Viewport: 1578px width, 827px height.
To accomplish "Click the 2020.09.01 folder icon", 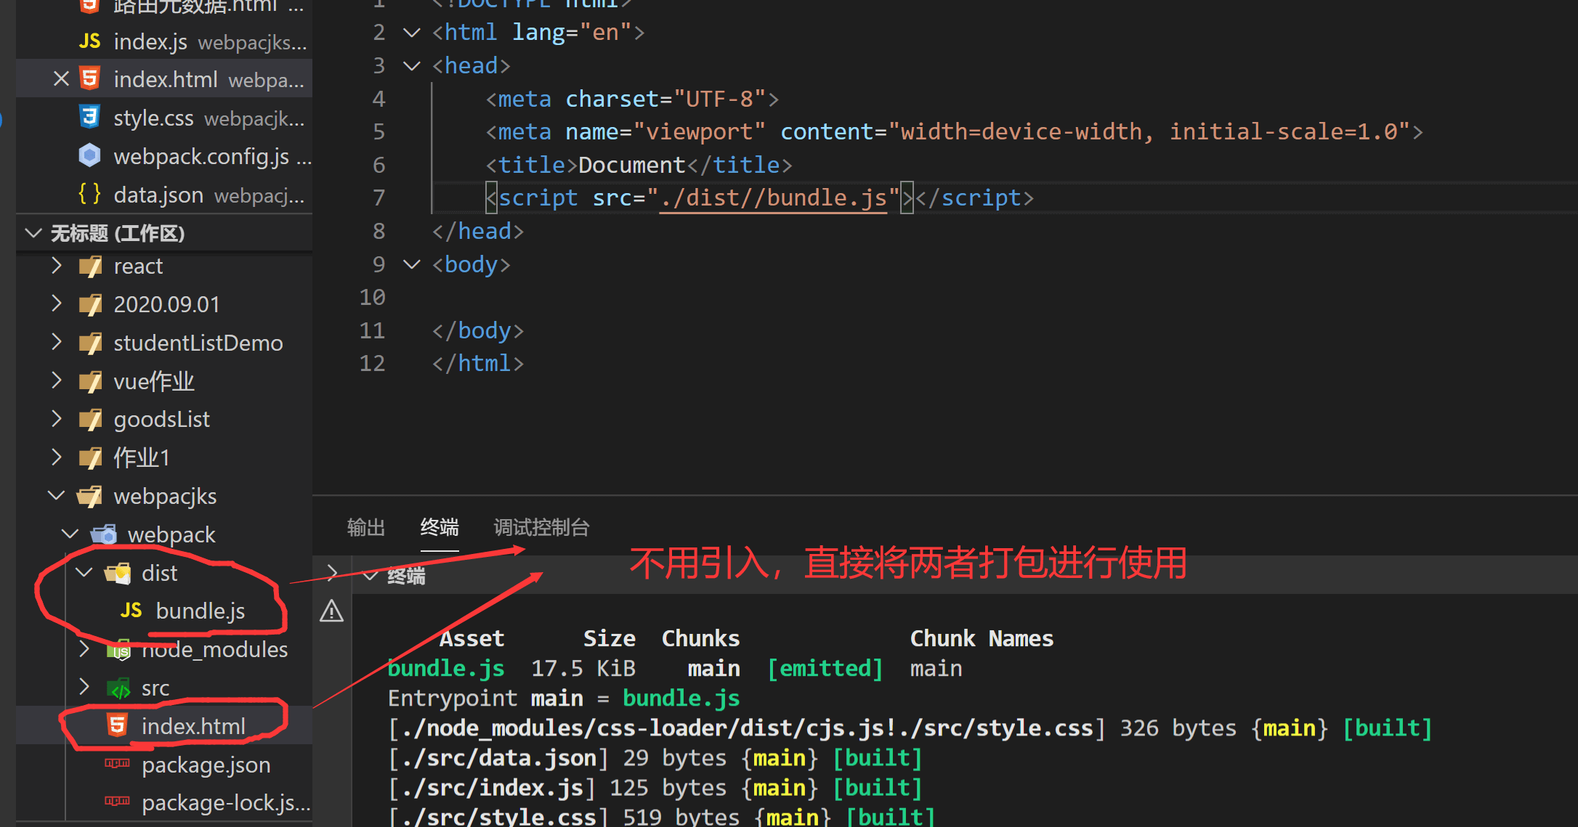I will (x=90, y=304).
